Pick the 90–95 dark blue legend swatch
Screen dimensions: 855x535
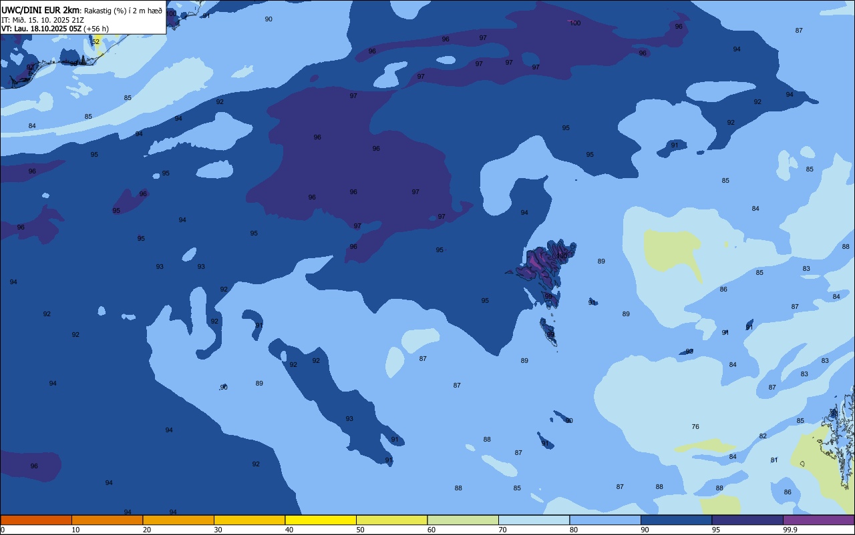[x=676, y=520]
